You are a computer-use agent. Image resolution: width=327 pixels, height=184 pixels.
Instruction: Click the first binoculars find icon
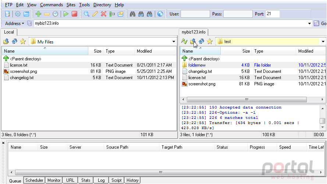[132, 14]
